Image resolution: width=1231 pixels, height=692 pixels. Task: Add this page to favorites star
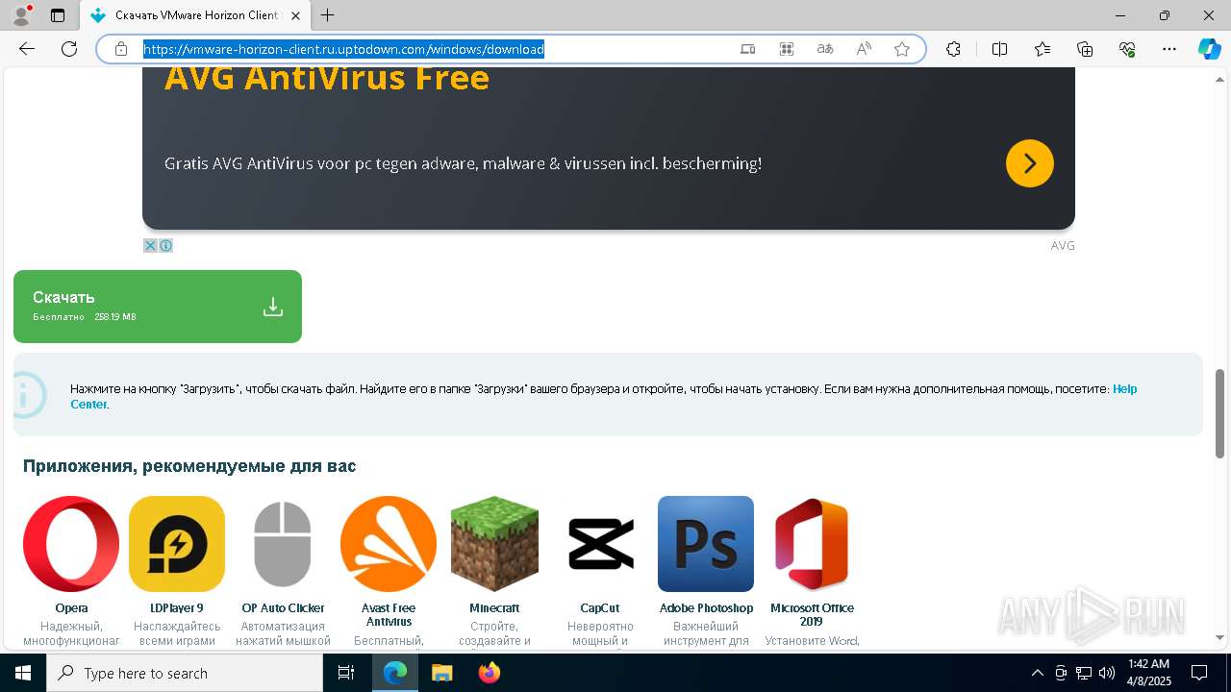point(902,49)
